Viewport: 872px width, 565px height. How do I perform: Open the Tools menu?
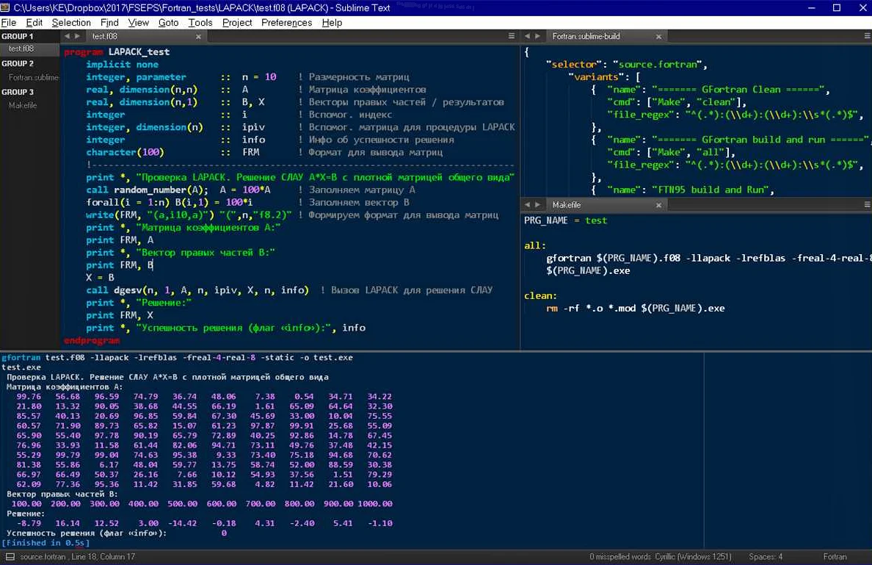click(200, 23)
